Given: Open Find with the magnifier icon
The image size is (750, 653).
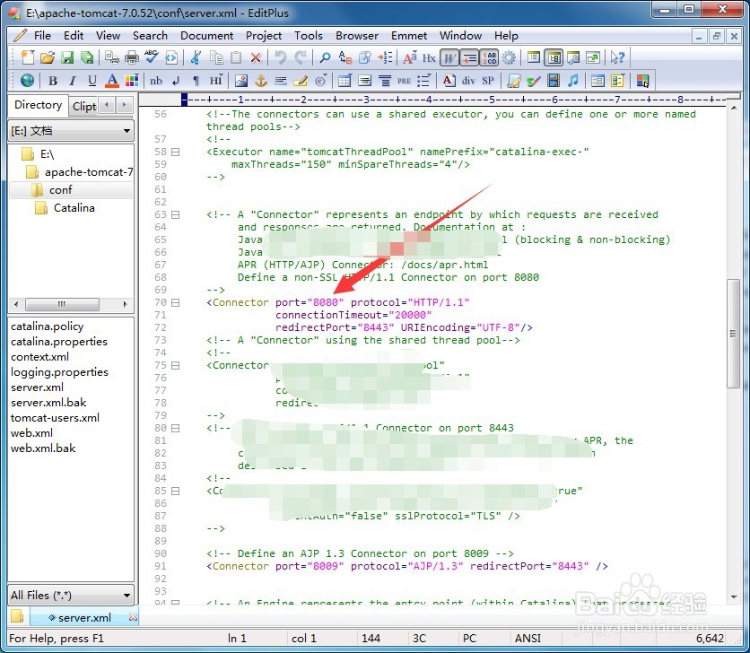Looking at the screenshot, I should pos(325,57).
